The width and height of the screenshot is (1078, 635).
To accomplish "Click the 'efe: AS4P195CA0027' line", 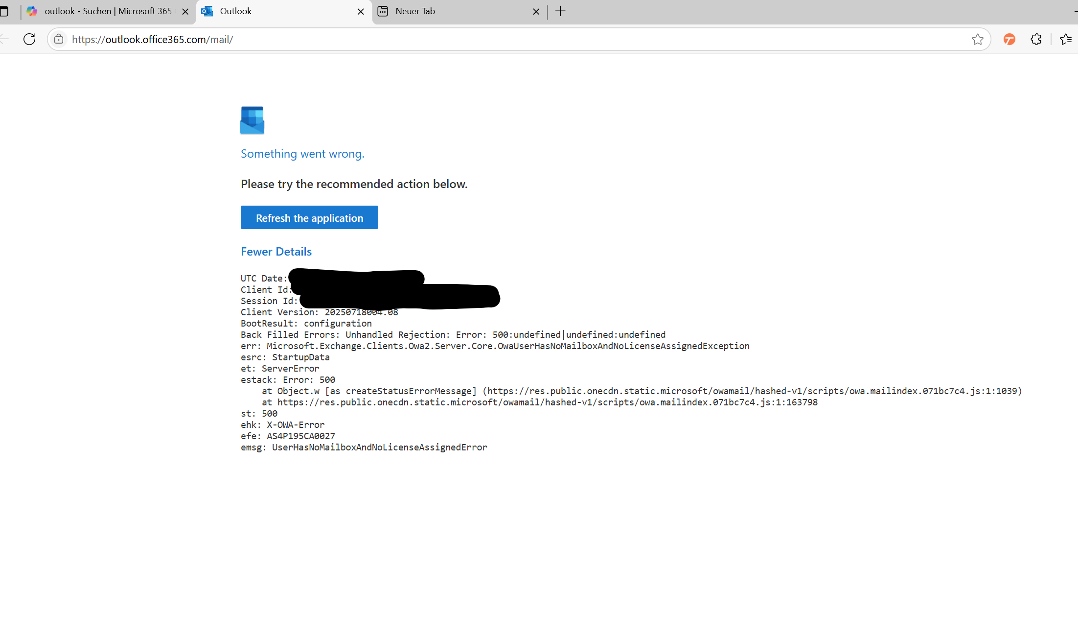I will (288, 436).
